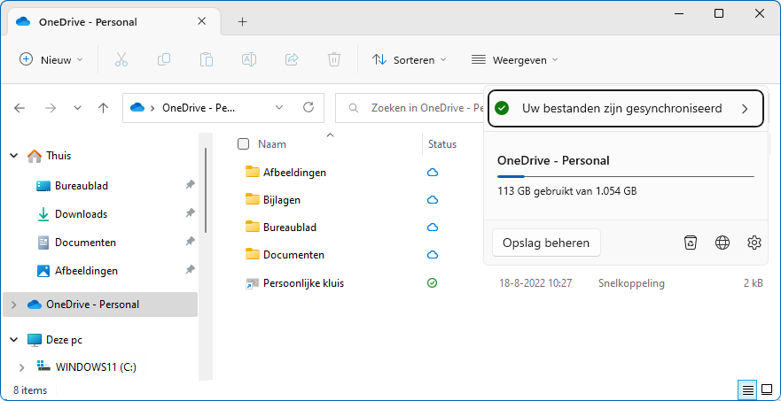Open the OneDrive recycle bin icon
This screenshot has width=781, height=401.
coord(691,243)
